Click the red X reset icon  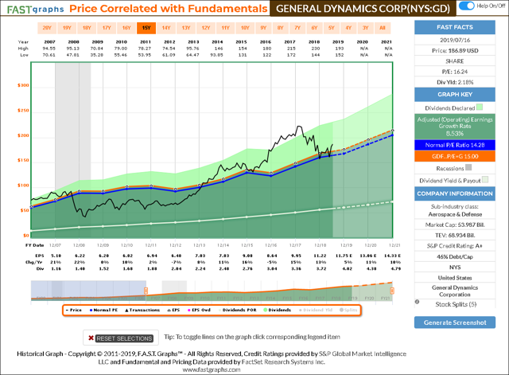click(x=91, y=338)
